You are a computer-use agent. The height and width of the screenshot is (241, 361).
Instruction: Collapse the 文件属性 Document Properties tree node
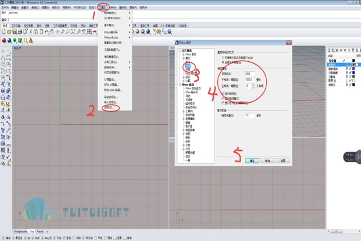click(x=180, y=51)
